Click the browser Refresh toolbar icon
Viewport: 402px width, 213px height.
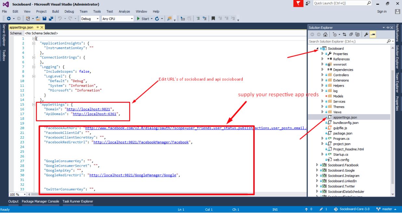[x=157, y=19]
